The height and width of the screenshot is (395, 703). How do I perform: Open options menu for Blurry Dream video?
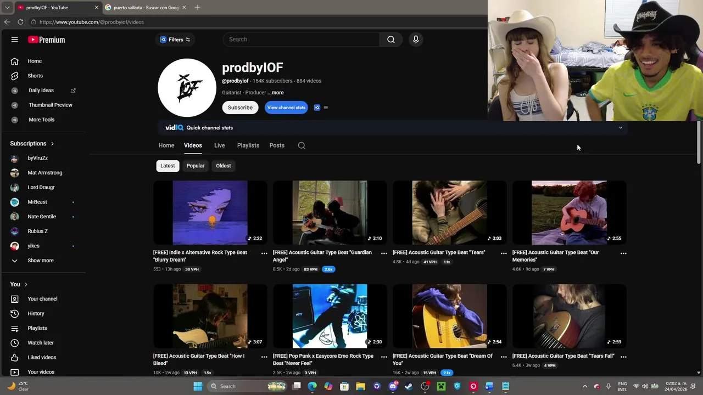pyautogui.click(x=264, y=253)
